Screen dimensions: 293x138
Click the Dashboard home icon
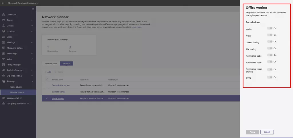[x=3, y=15]
